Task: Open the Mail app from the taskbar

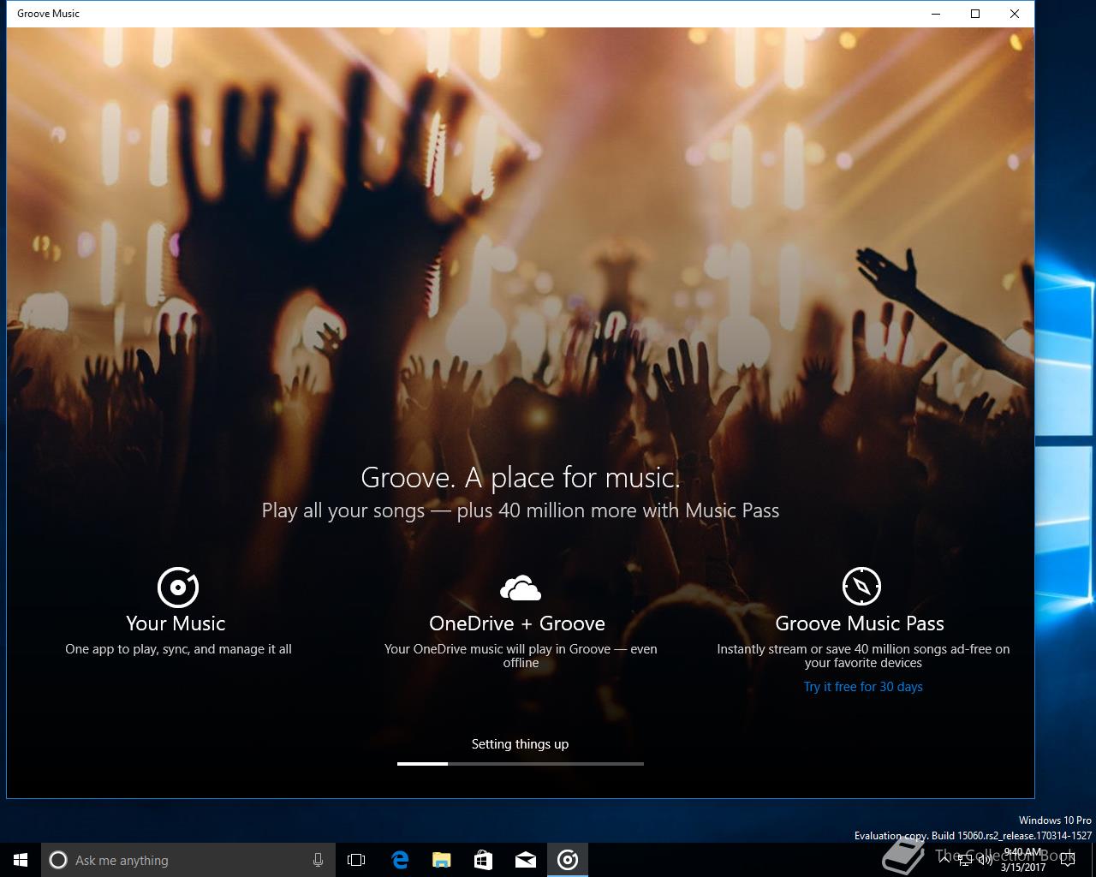Action: (x=526, y=860)
